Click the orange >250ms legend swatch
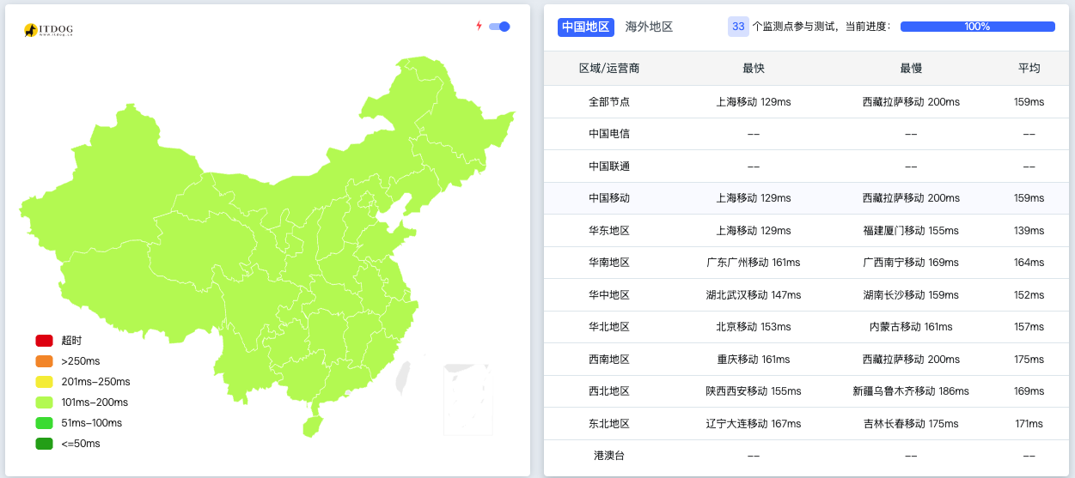Viewport: 1075px width, 478px height. [x=44, y=361]
